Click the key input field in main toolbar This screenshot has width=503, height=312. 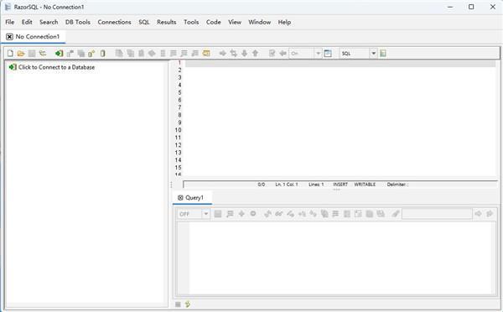302,54
